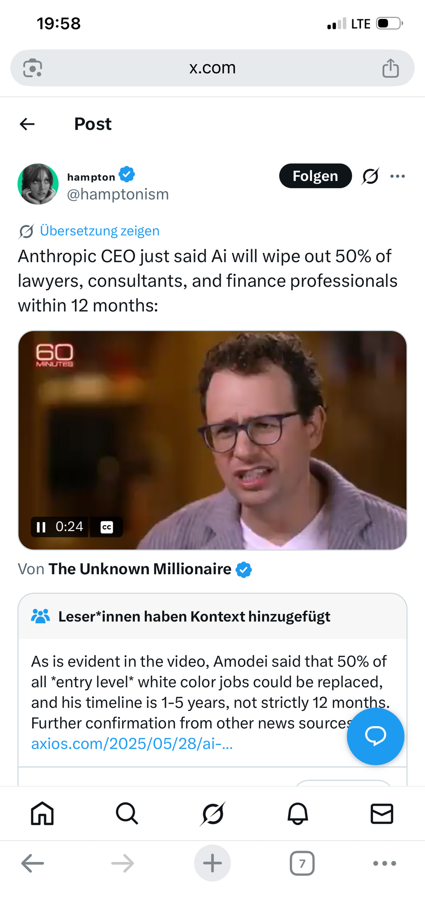
Task: Open Messages envelope in bottom navigation
Action: coord(382,813)
